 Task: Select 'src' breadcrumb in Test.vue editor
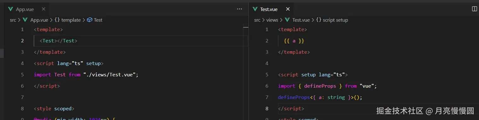coord(257,20)
